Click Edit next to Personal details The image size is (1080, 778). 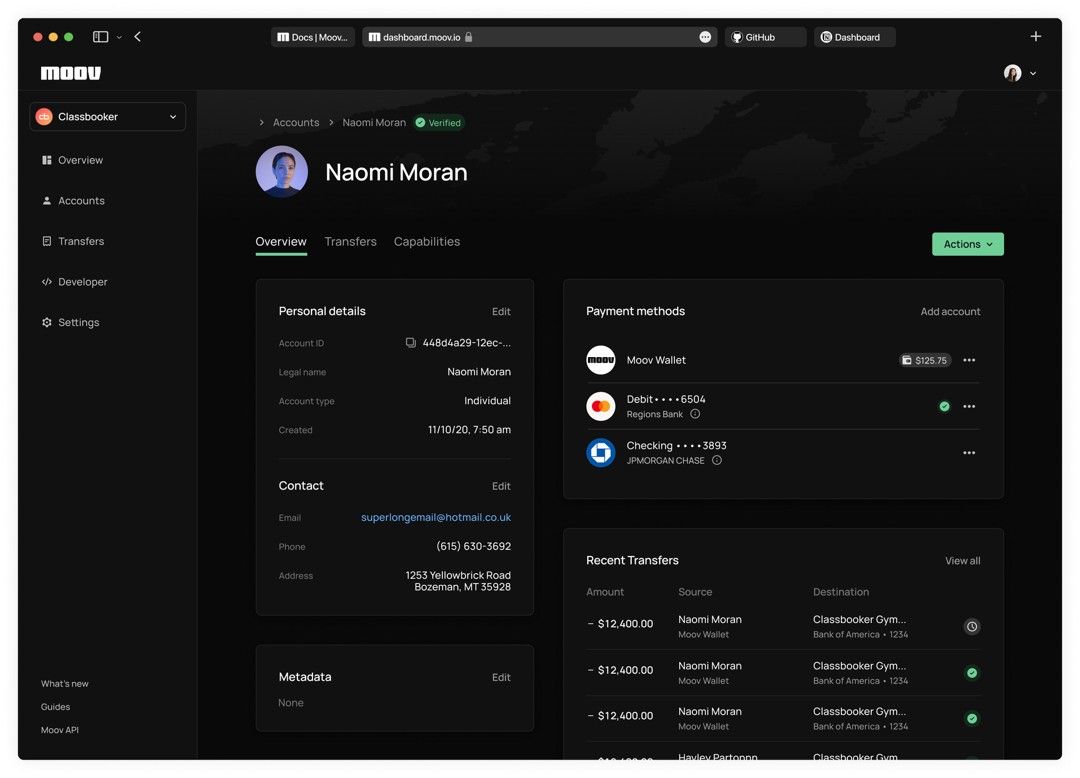point(501,312)
